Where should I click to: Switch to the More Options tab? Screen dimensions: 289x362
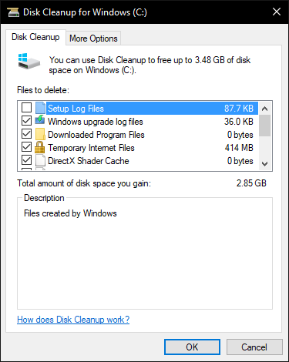coord(93,39)
